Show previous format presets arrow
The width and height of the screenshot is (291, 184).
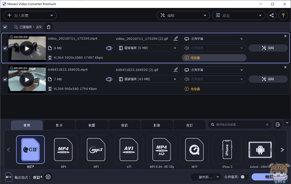click(x=8, y=150)
